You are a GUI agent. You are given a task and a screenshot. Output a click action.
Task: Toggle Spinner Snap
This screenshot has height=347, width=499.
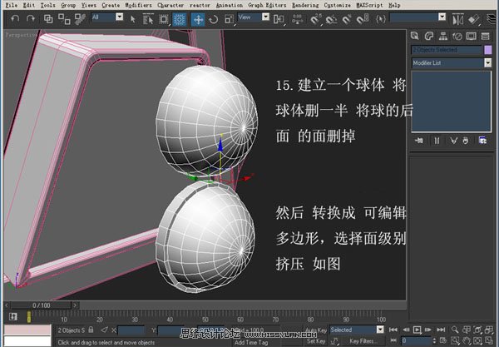tap(362, 19)
